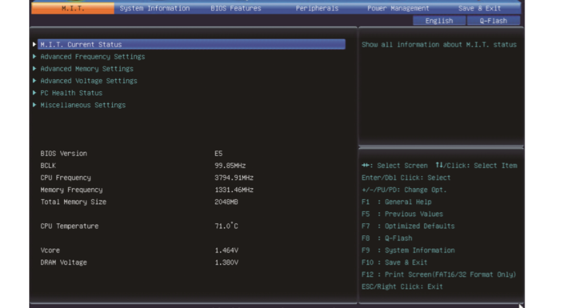Open Advanced Frequency Settings submenu
The height and width of the screenshot is (308, 584).
[92, 57]
